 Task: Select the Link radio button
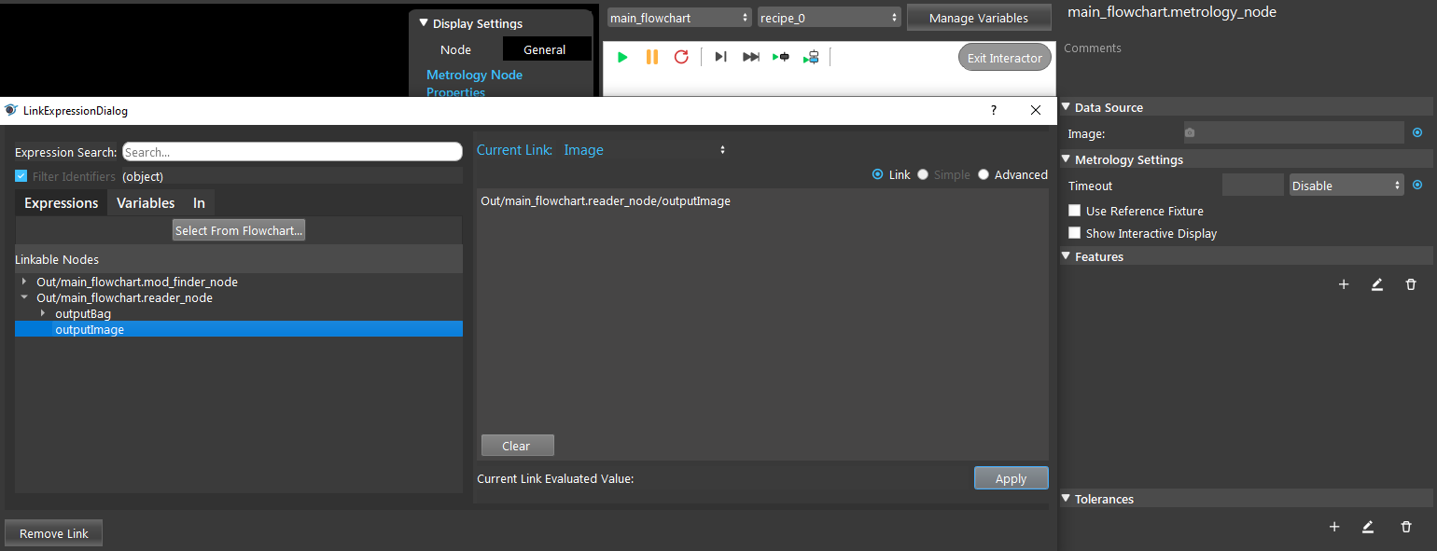[x=878, y=174]
